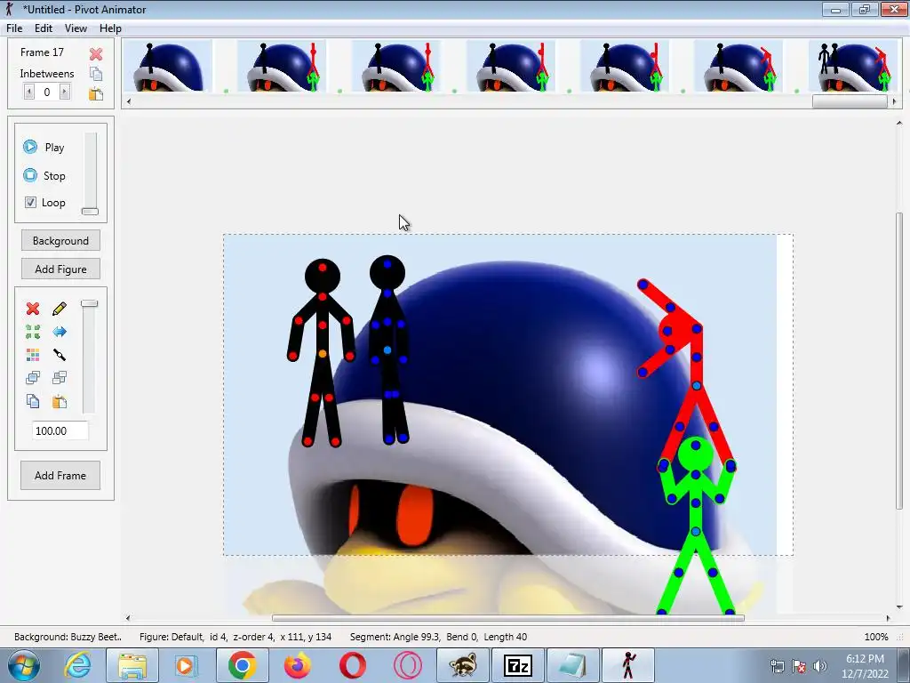Open Windows Start menu orb
This screenshot has height=683, width=910.
[x=24, y=665]
